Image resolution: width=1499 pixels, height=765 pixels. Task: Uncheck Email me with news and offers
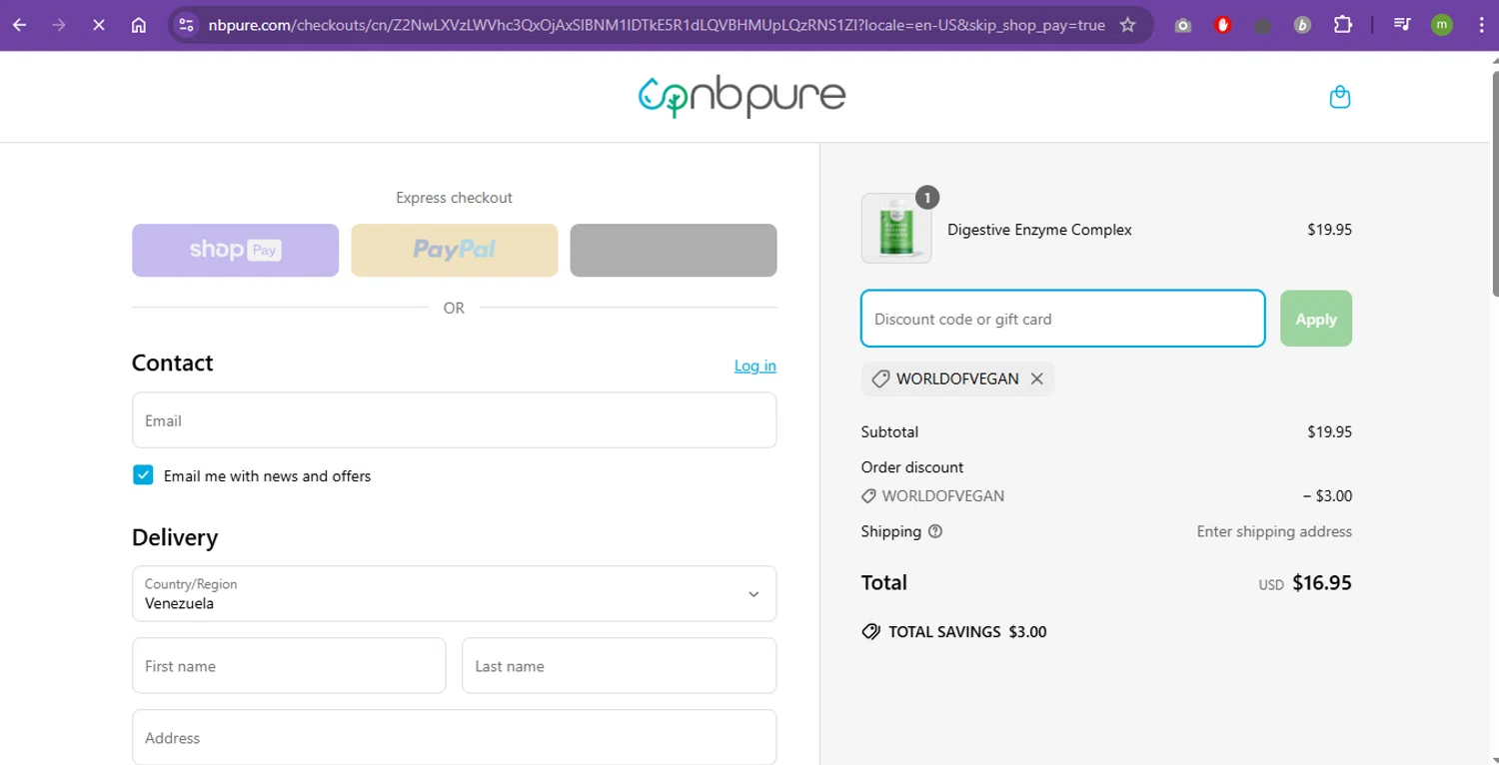pos(143,475)
